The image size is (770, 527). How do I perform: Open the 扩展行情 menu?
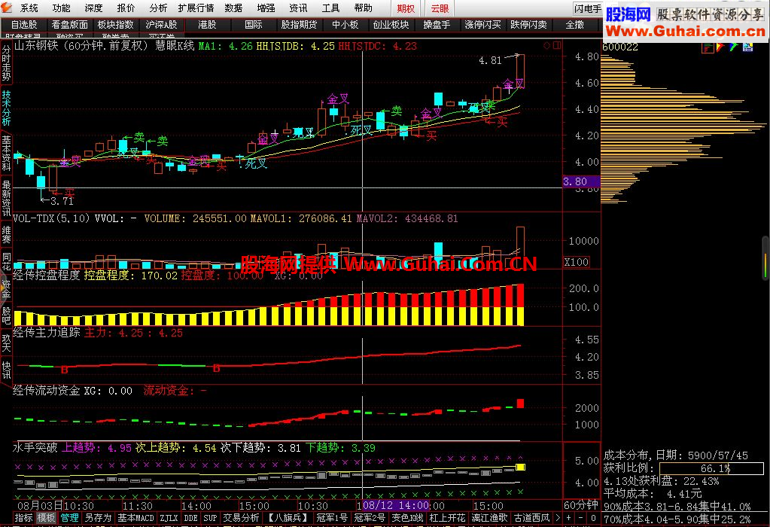[x=196, y=8]
